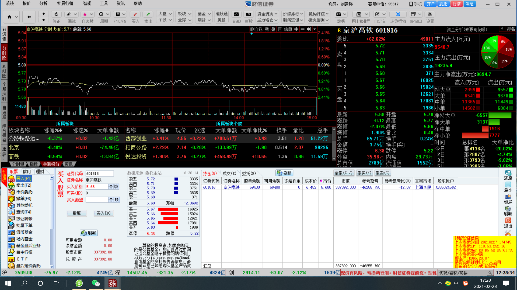The width and height of the screenshot is (517, 290).
Task: Click the back arrow toolbar button
Action: [29, 17]
